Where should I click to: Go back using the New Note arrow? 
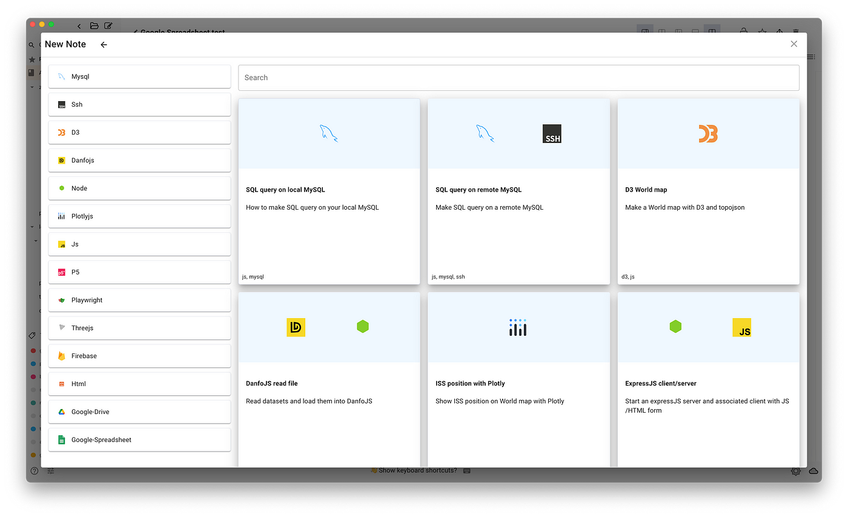click(104, 45)
